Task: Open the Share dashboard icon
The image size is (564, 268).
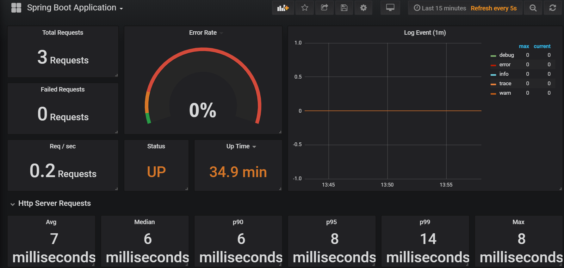Action: 325,8
